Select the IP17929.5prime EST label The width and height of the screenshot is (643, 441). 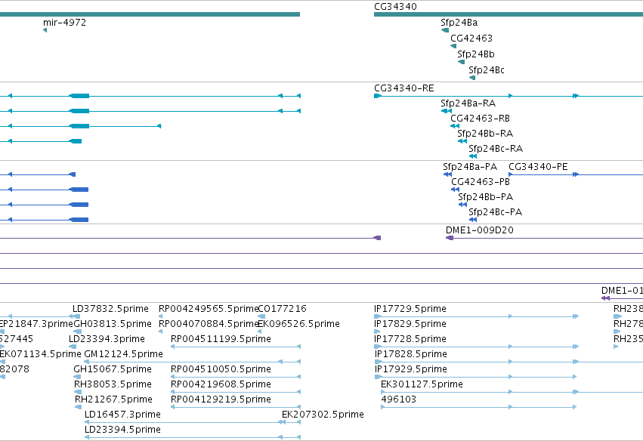pos(411,370)
